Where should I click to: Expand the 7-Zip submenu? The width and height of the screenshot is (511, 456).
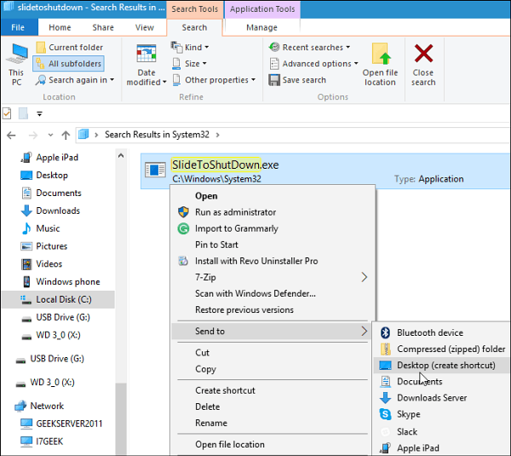[x=273, y=278]
